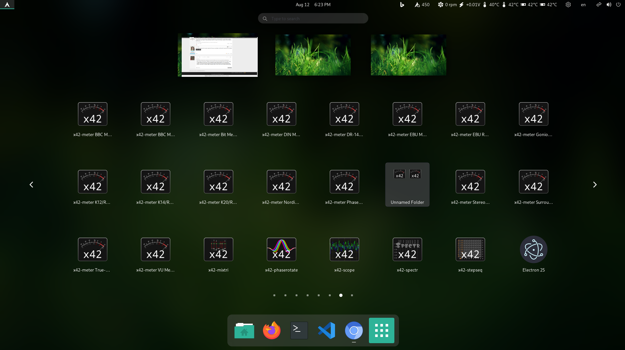Viewport: 625px width, 350px height.
Task: Open Files from the dock
Action: click(x=244, y=330)
